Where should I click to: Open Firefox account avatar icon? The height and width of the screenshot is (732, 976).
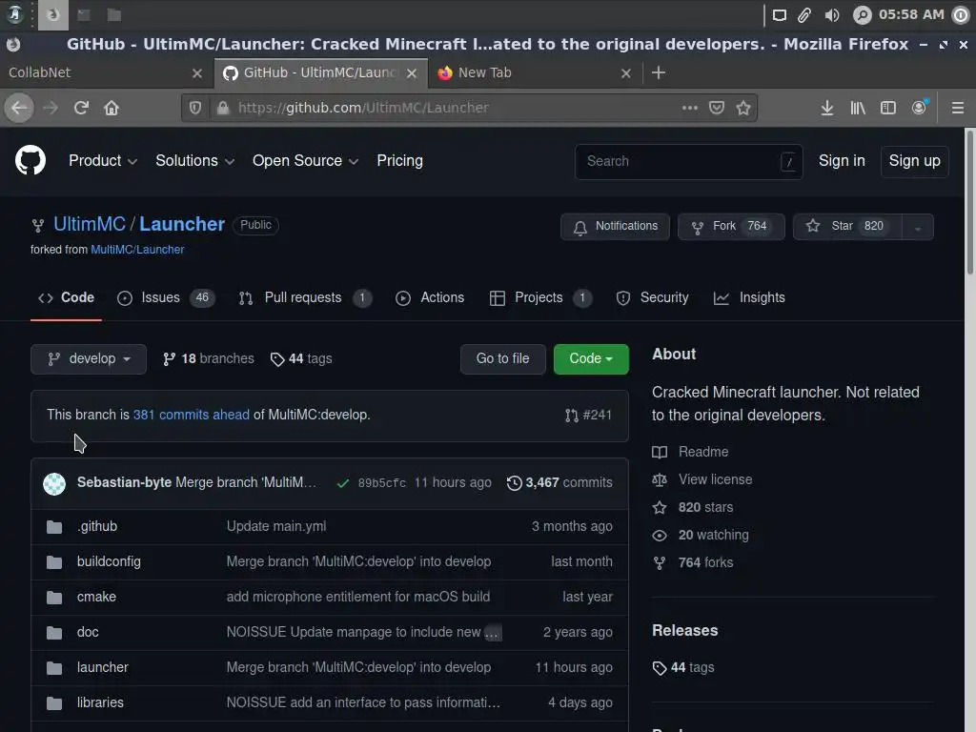click(x=919, y=108)
